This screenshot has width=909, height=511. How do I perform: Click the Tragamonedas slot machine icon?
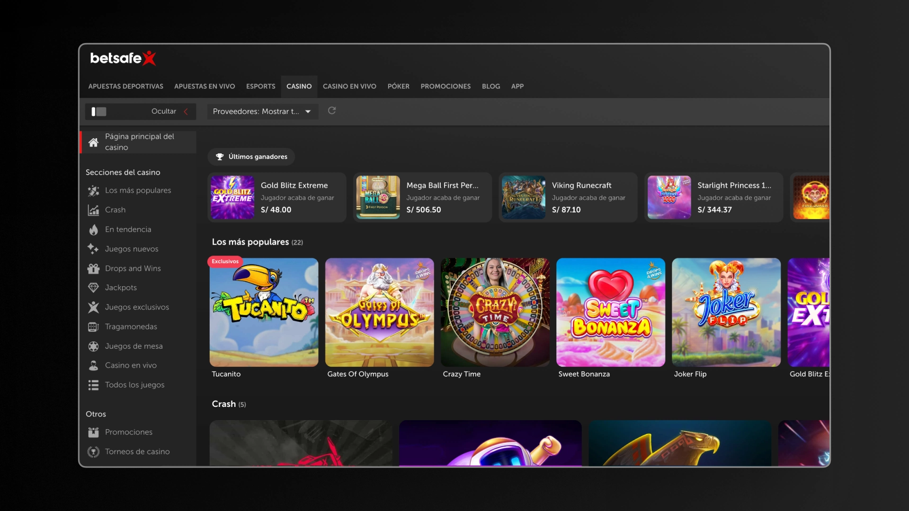(x=93, y=326)
